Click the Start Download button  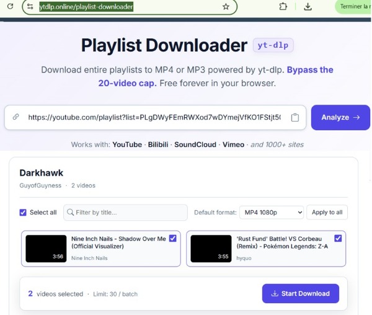click(301, 293)
